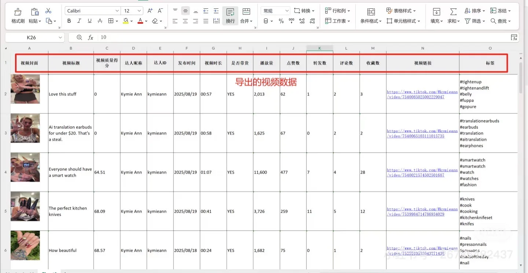528x273 pixels.
Task: Click the fx insert function icon
Action: click(x=91, y=37)
